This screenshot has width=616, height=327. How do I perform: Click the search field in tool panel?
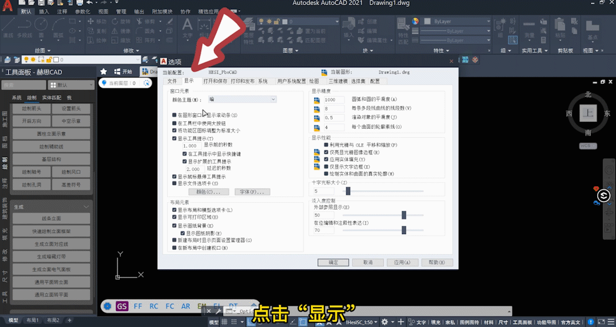coord(24,85)
